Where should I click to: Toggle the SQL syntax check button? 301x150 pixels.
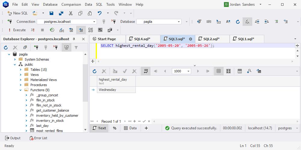247,22
